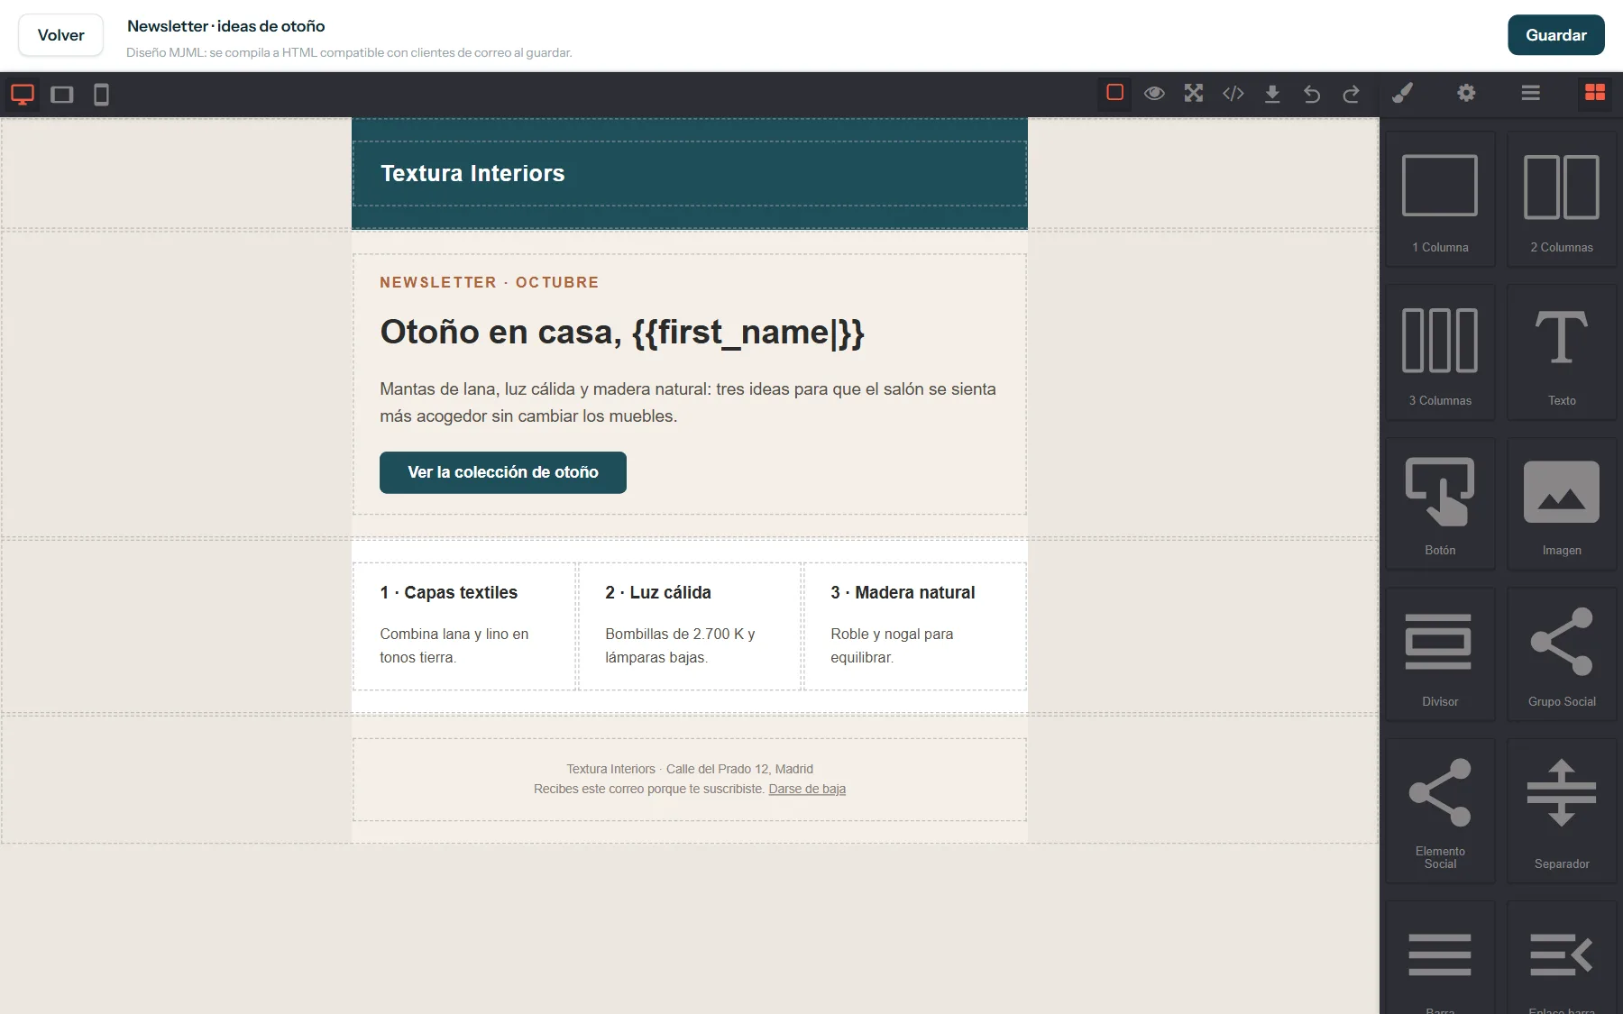Click the 'Darse de baja' link
1623x1014 pixels.
point(807,789)
